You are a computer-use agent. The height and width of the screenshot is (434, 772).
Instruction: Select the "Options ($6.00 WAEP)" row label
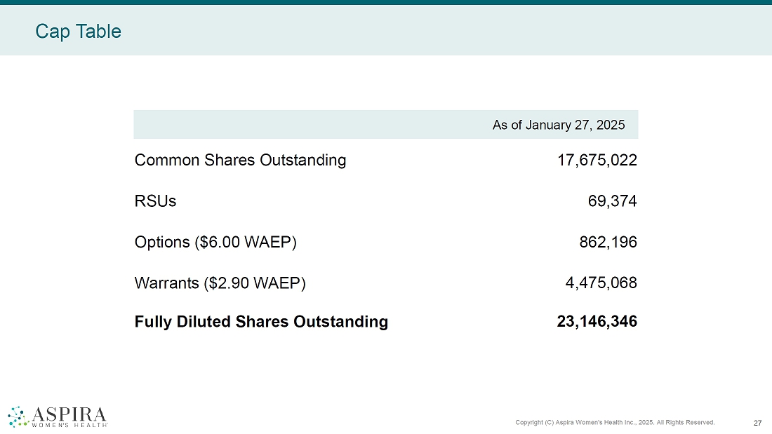click(215, 243)
